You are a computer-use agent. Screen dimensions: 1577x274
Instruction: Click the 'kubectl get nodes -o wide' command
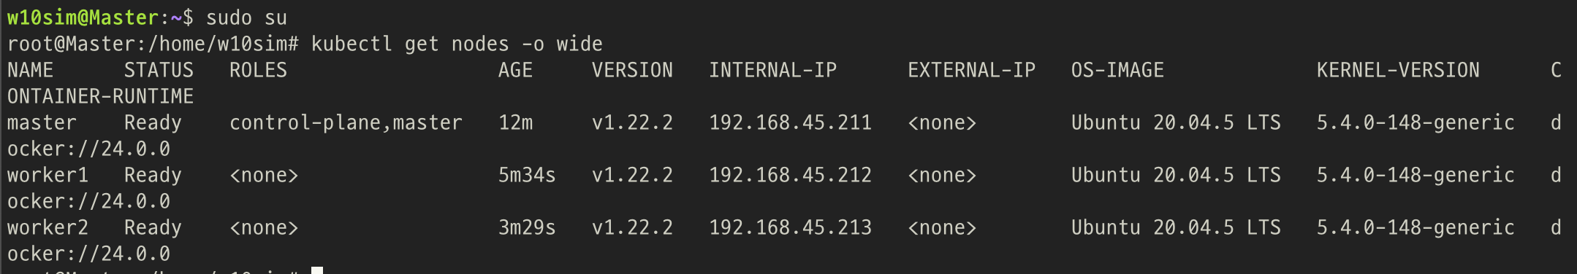tap(457, 44)
